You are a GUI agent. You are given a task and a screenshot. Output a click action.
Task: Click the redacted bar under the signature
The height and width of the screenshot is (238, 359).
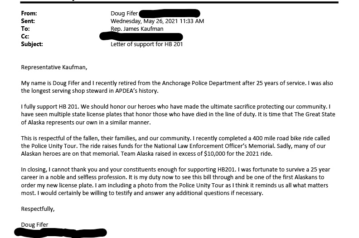60,233
